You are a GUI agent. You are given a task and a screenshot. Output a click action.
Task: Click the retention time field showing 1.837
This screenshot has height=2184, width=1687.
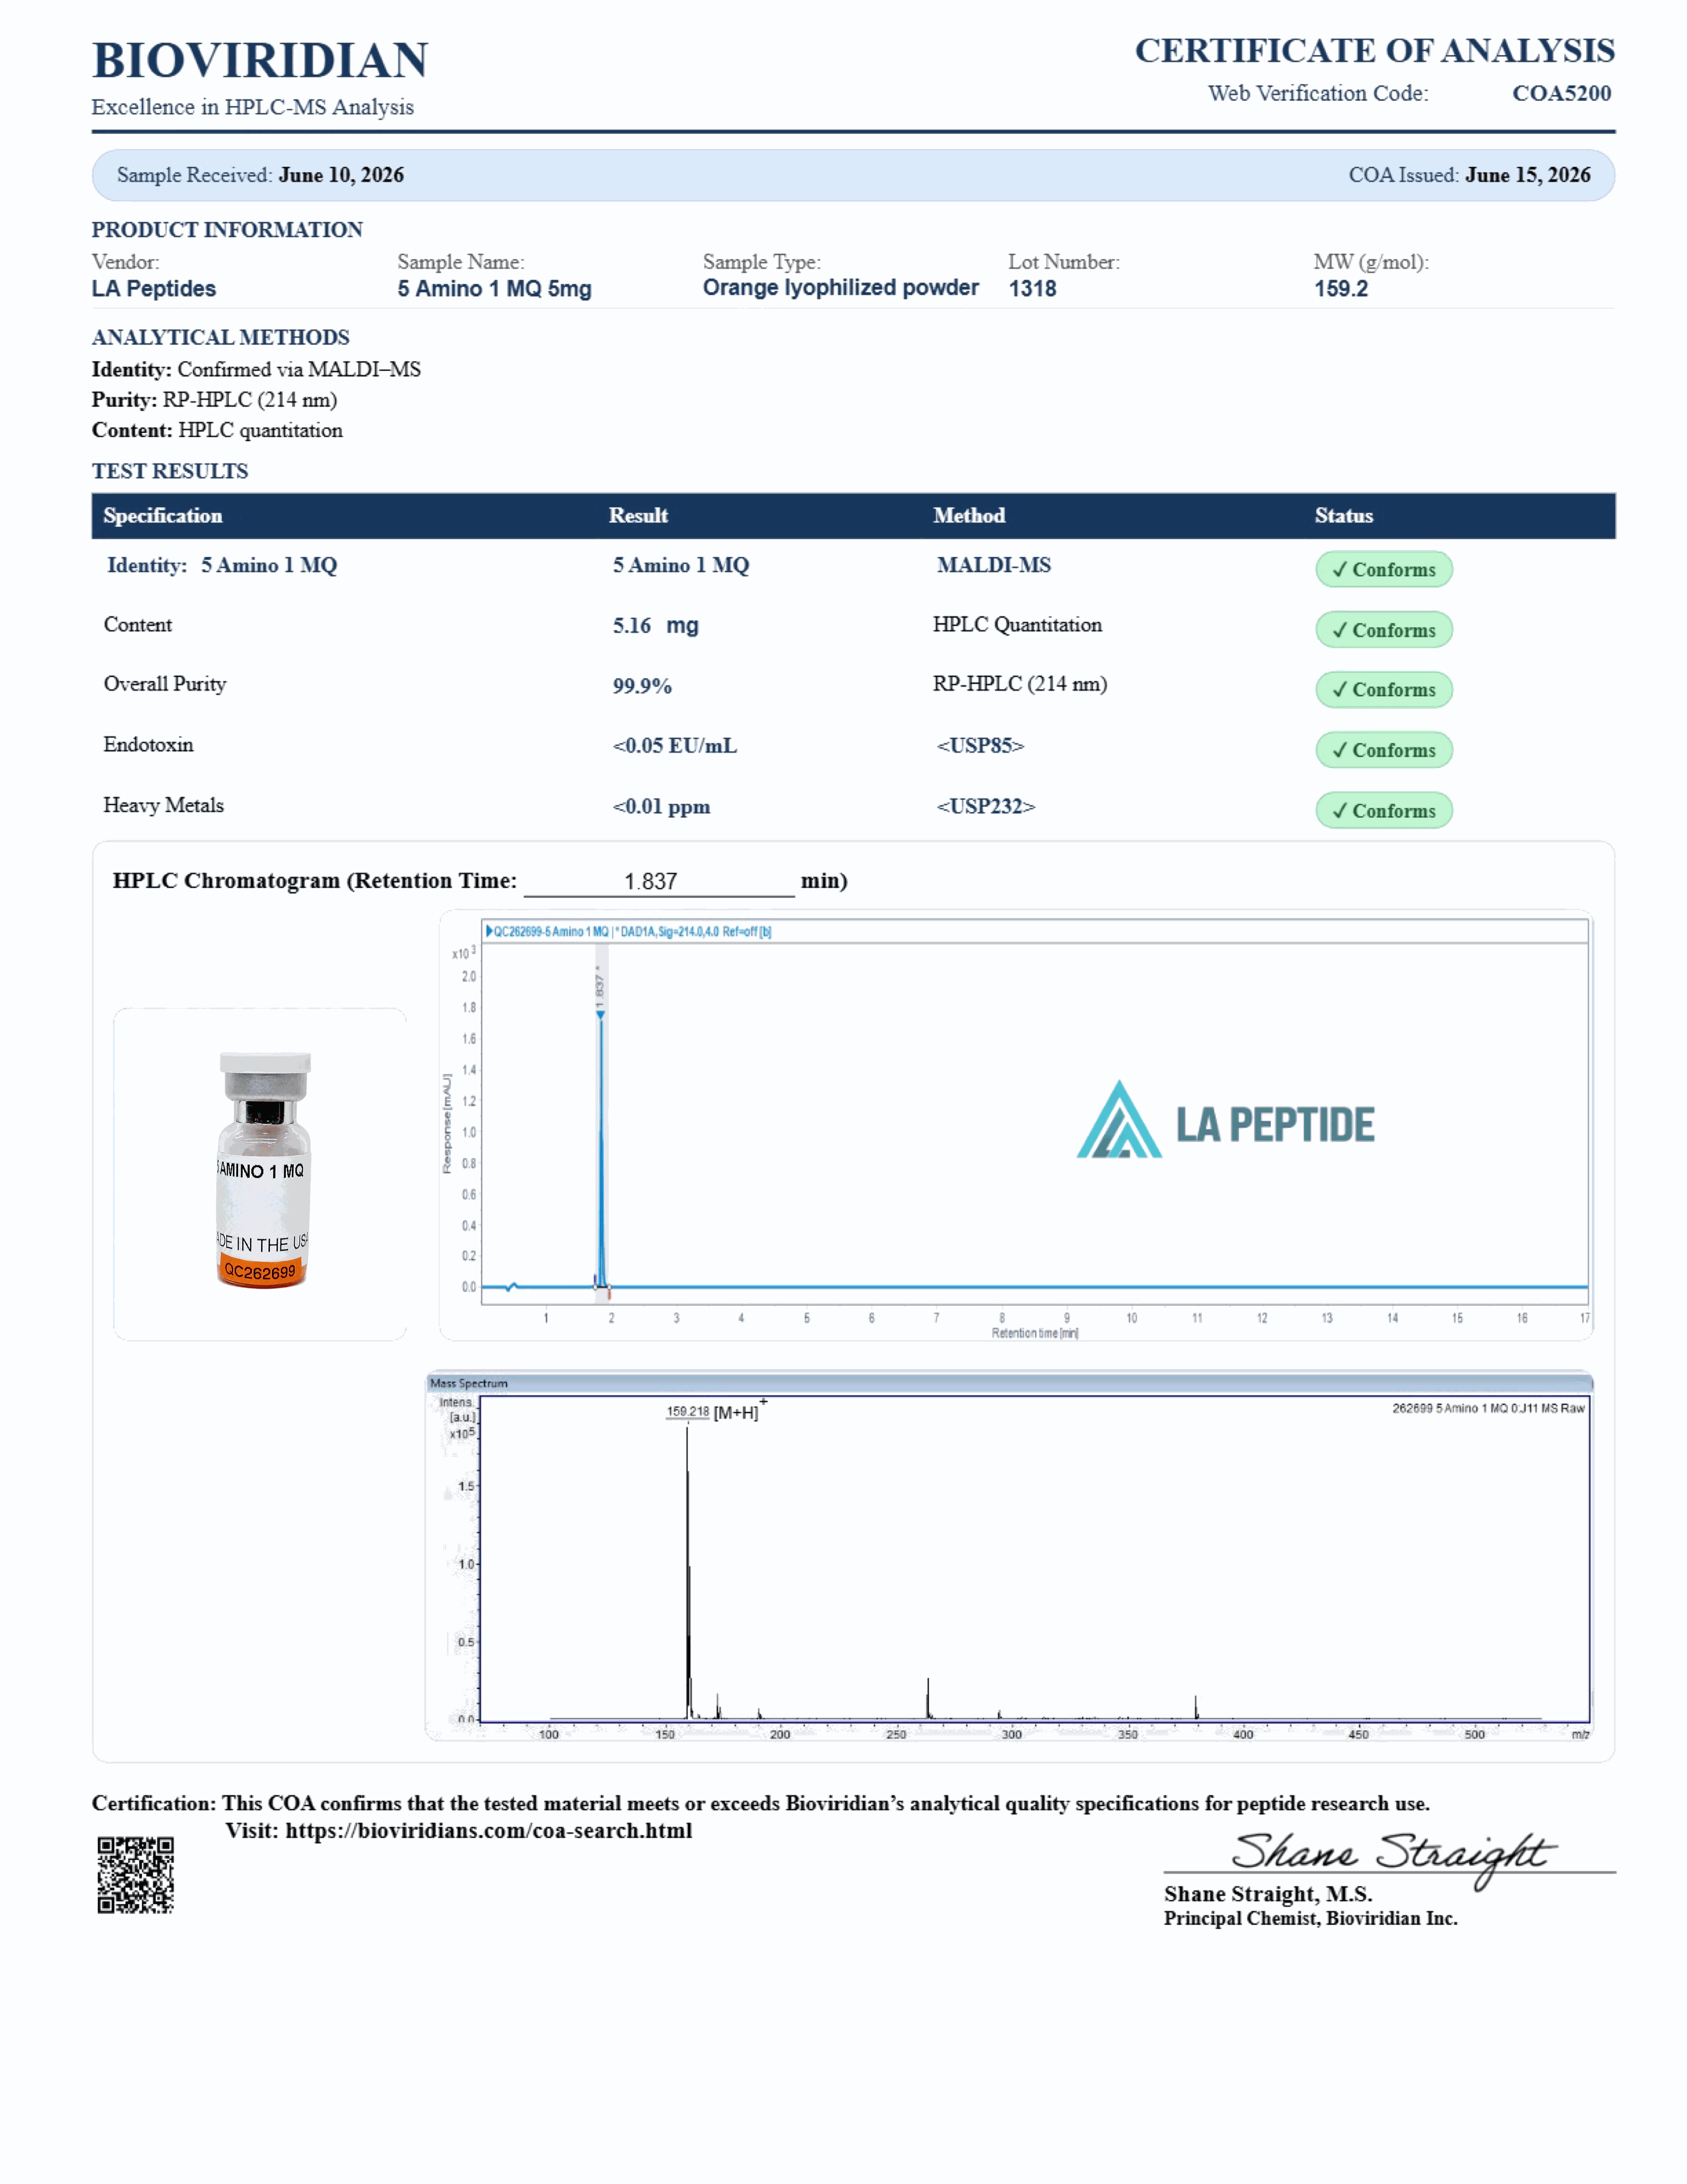(x=658, y=881)
